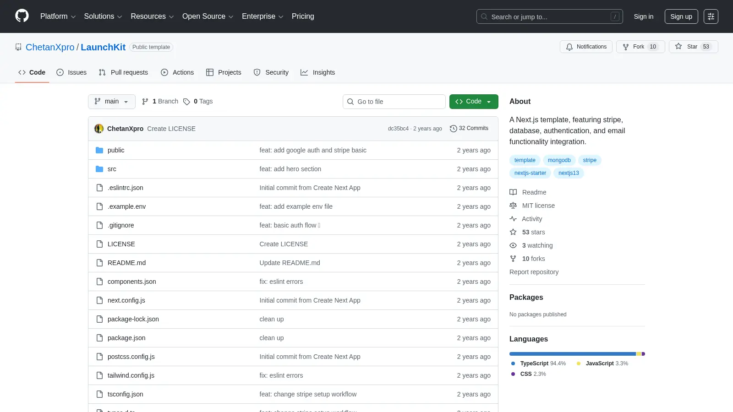Click the repository template icon before ChetanXpro
The image size is (733, 412).
coord(18,47)
